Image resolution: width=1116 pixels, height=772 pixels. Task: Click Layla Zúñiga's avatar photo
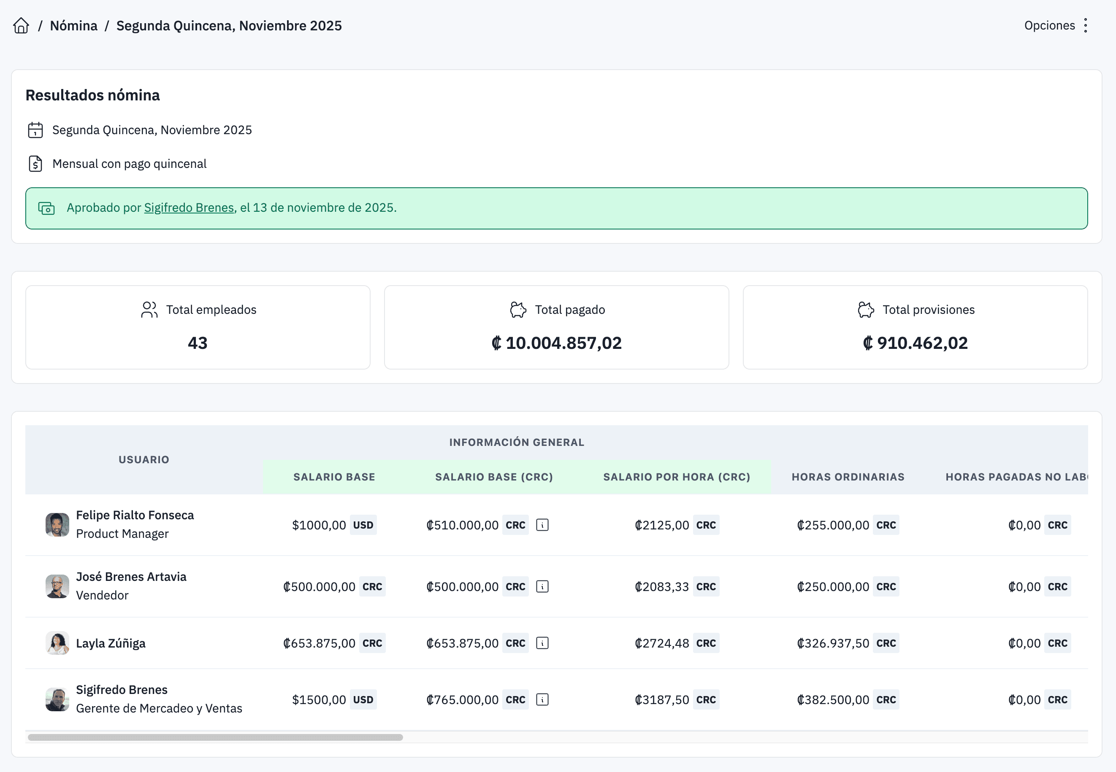click(57, 643)
